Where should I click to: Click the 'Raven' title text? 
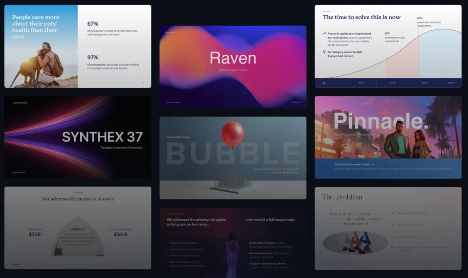click(233, 58)
